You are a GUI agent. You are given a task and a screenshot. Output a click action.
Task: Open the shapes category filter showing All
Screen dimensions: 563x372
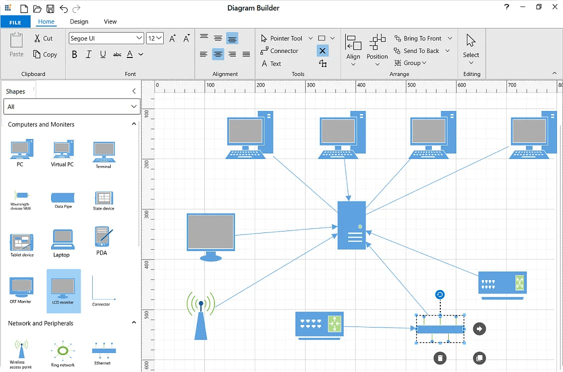click(72, 106)
